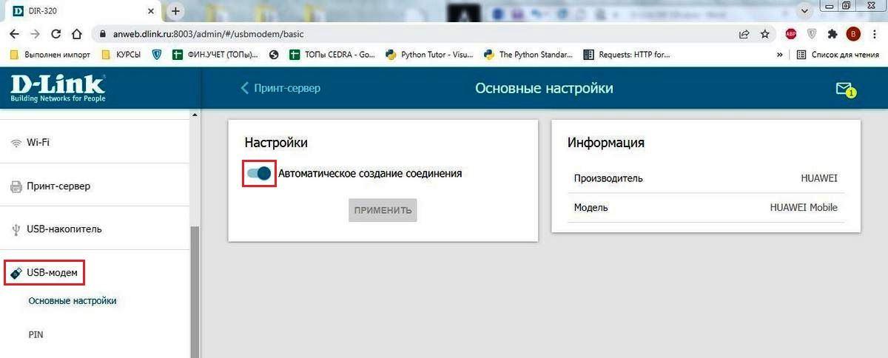Image resolution: width=888 pixels, height=358 pixels.
Task: Select the DIR-320 browser tab
Action: point(82,11)
